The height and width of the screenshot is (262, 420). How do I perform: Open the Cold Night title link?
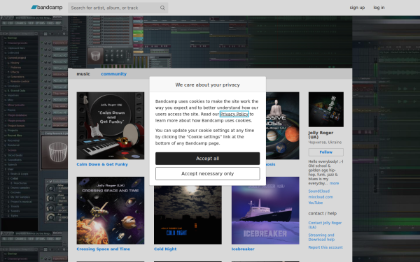coord(165,249)
